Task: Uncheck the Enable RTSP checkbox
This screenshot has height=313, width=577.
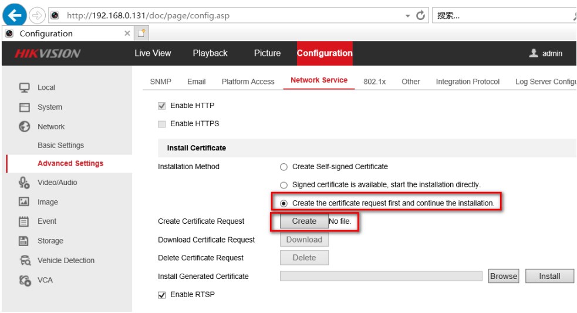Action: click(162, 295)
